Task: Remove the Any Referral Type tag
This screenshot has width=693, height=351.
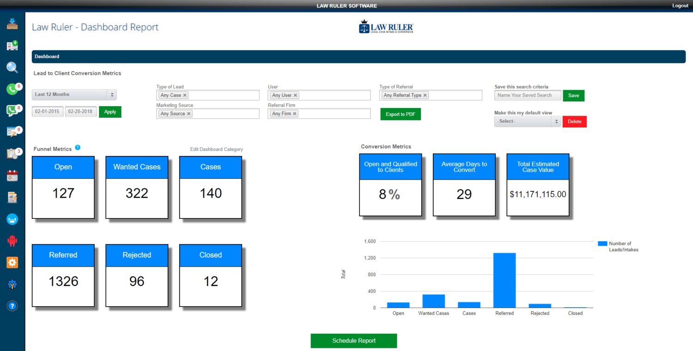Action: pos(425,95)
